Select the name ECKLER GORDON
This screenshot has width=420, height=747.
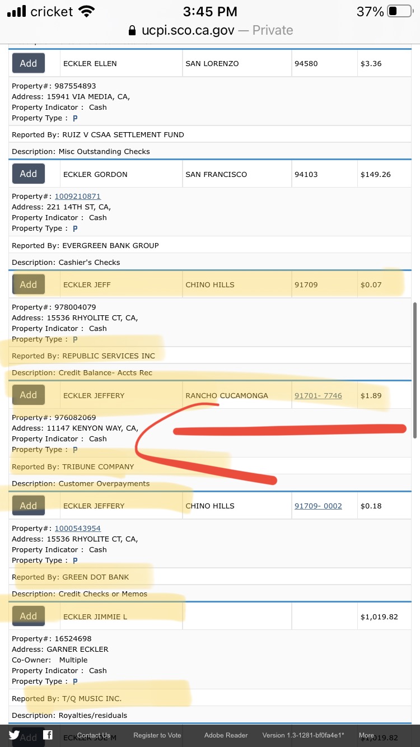pyautogui.click(x=95, y=175)
